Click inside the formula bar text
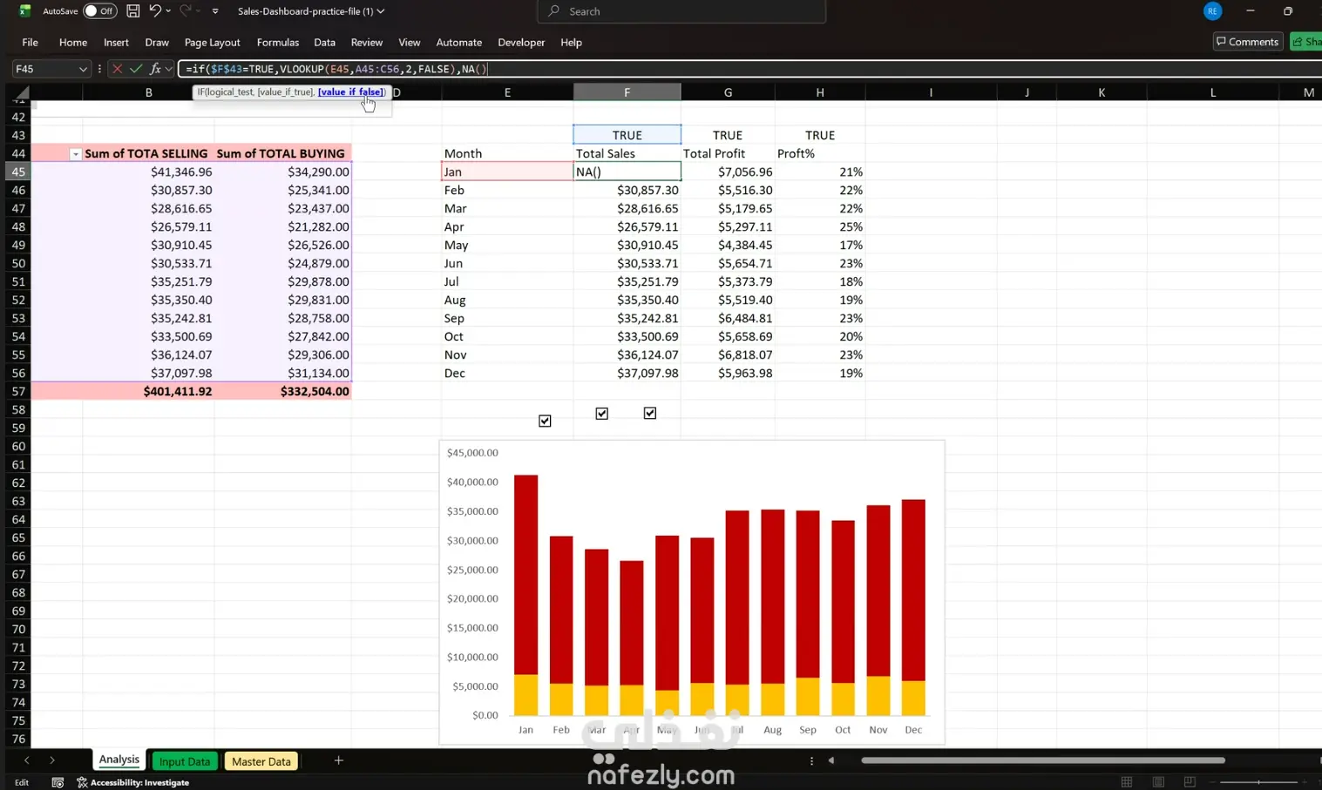Screen dimensions: 1322x790 (x=749, y=69)
